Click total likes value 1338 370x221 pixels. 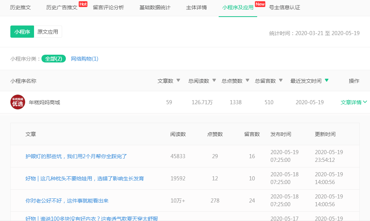pyautogui.click(x=235, y=102)
